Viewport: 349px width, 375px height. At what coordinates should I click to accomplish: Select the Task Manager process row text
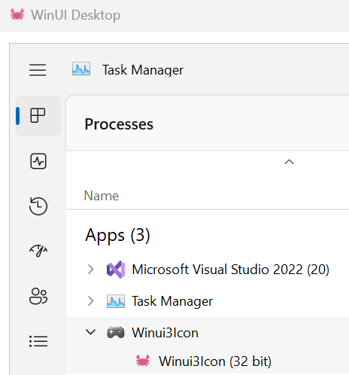click(172, 301)
